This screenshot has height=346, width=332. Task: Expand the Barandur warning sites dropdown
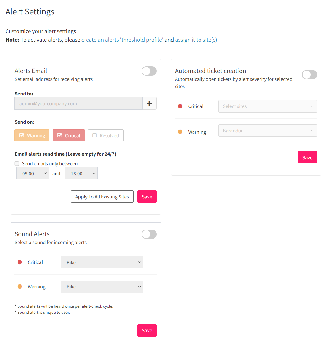267,131
